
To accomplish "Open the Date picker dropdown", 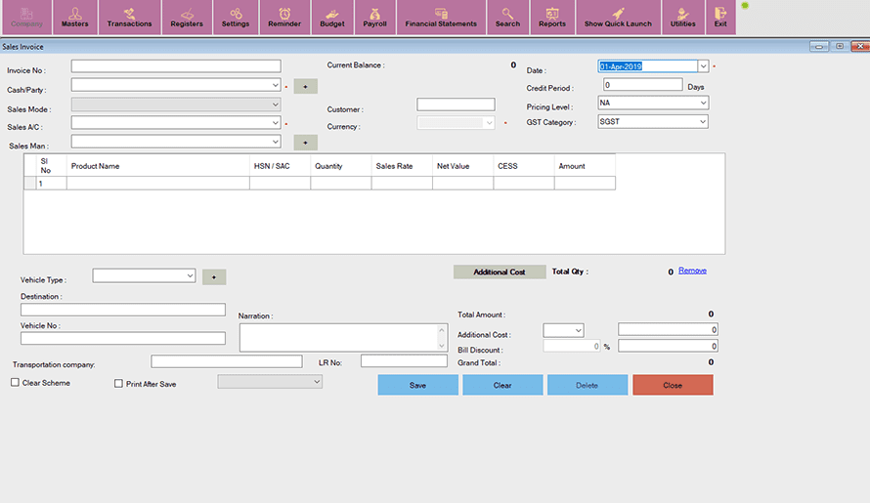I will point(703,66).
